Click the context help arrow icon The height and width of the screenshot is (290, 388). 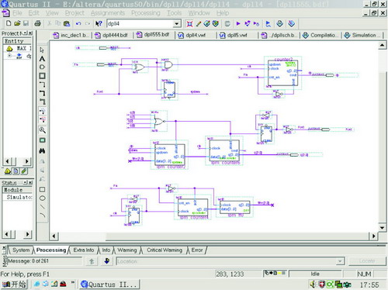[x=99, y=24]
